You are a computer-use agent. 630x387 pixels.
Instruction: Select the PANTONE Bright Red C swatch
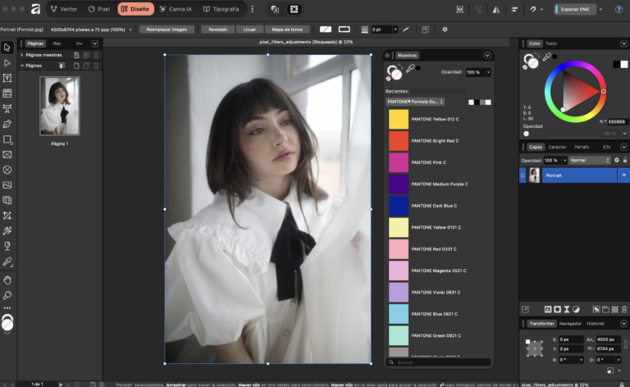pos(399,140)
